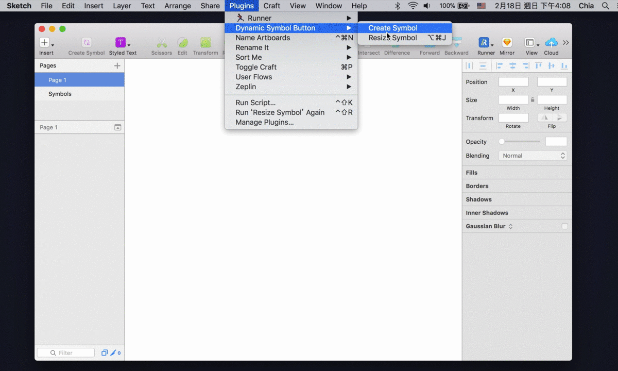Click the View toolbar icon
This screenshot has width=618, height=371.
(529, 43)
